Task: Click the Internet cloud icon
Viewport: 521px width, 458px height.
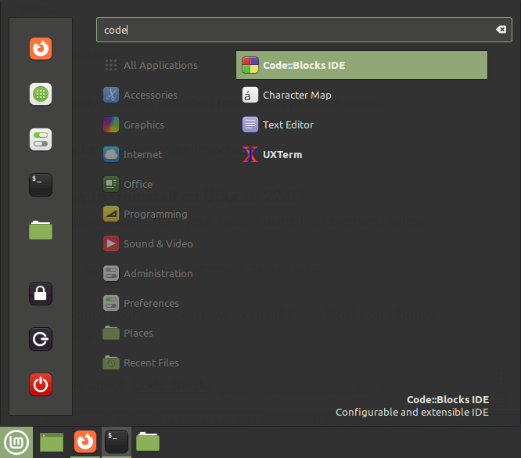Action: (111, 155)
